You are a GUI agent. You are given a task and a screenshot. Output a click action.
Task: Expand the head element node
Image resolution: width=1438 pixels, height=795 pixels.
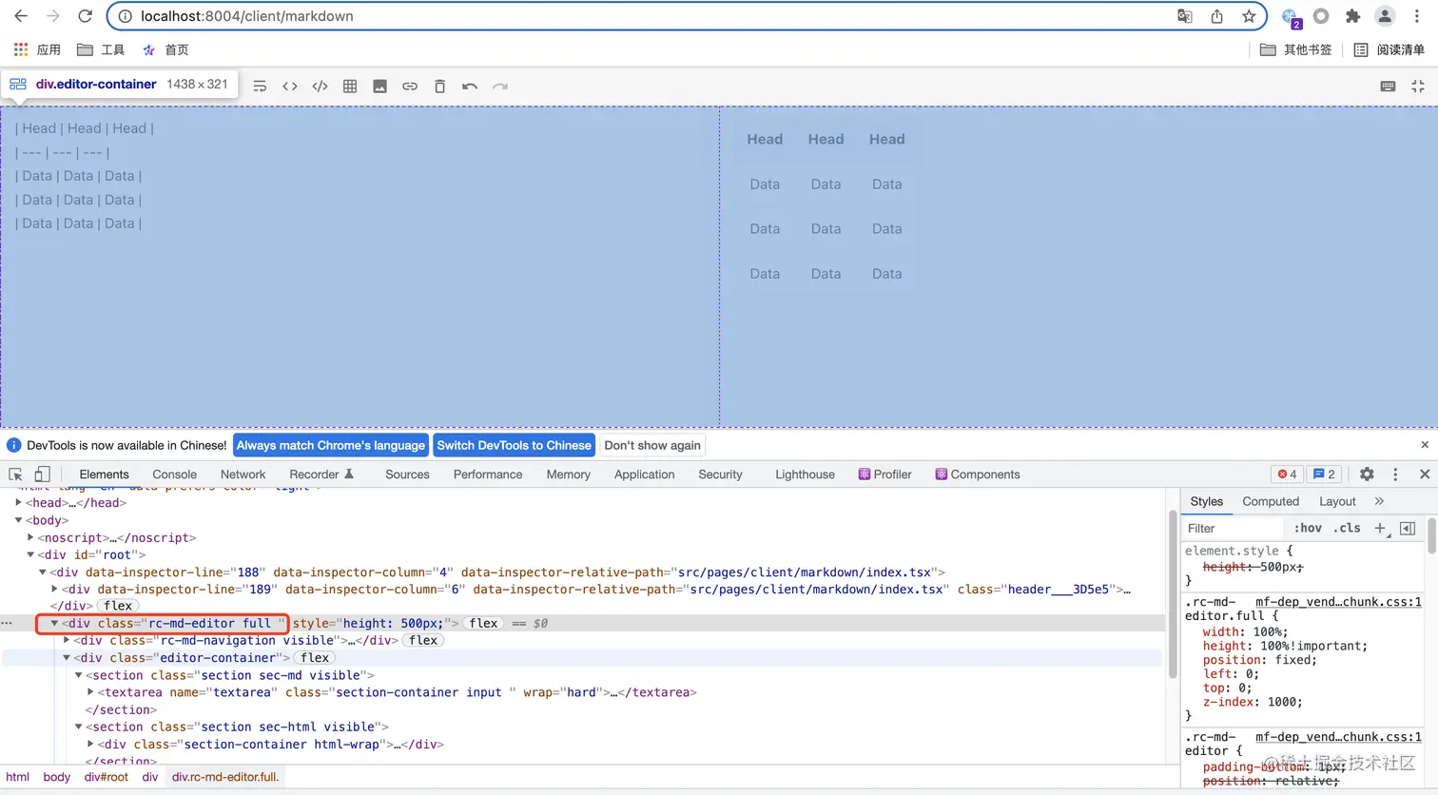coord(18,503)
